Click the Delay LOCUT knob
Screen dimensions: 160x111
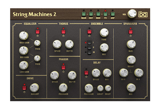click(x=100, y=88)
